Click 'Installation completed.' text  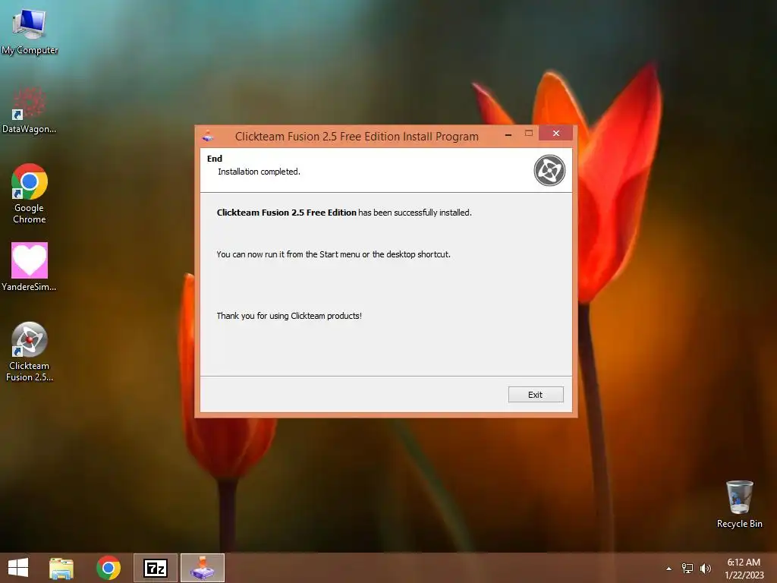(x=260, y=172)
